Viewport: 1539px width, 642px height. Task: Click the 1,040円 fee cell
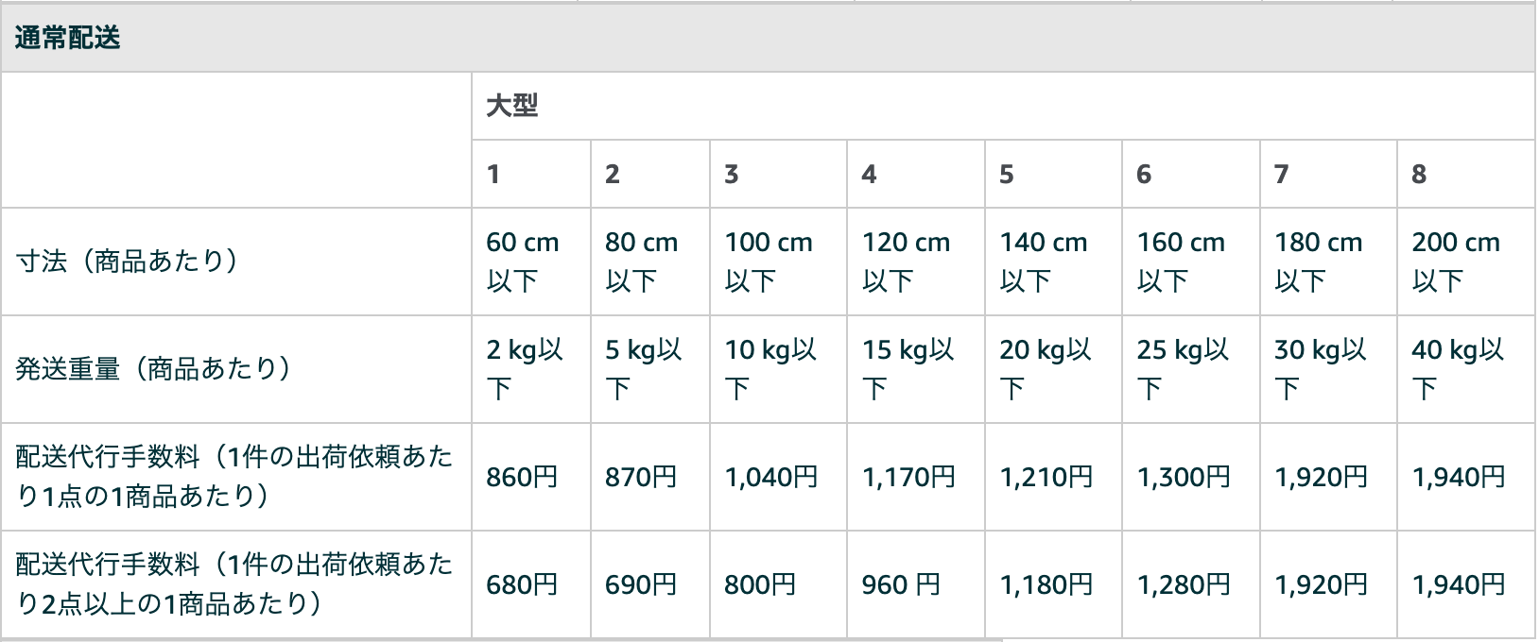770,478
